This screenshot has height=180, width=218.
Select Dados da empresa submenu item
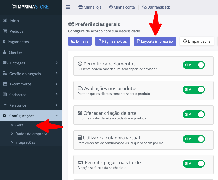(31, 134)
